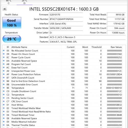Click the Raw Values column header
Screen dimensions: 128x128
coord(116,47)
